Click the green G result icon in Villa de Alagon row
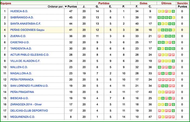Viewport: 190px width, 122px height. pos(173,61)
